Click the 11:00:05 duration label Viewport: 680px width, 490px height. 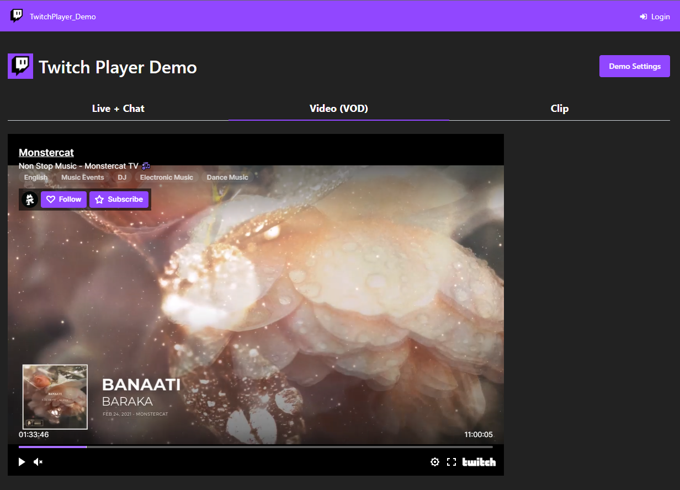point(479,435)
